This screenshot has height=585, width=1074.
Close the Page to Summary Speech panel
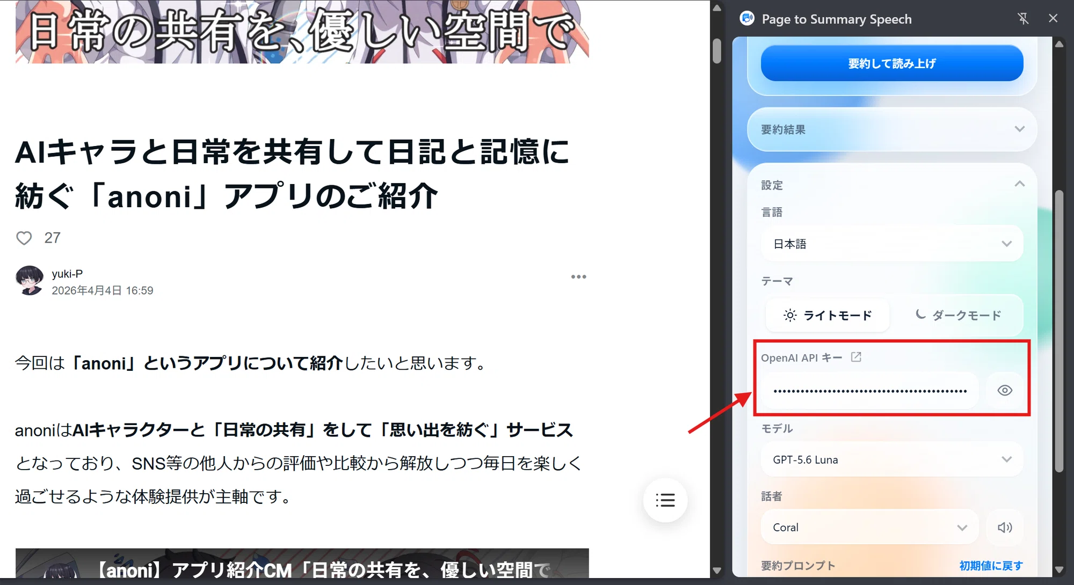(x=1053, y=19)
